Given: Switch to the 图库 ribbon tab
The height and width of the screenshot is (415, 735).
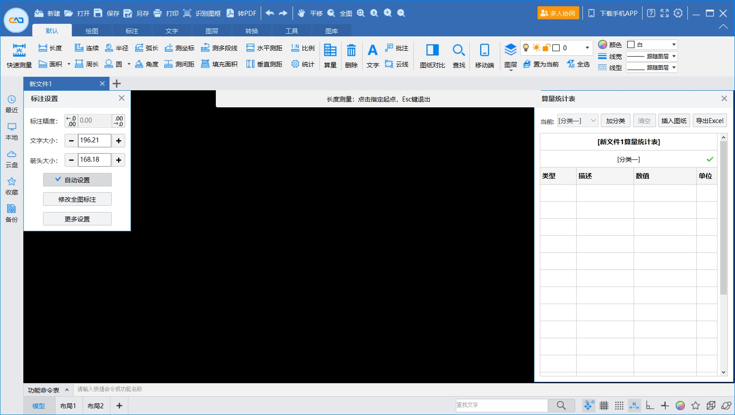Looking at the screenshot, I should [x=332, y=31].
